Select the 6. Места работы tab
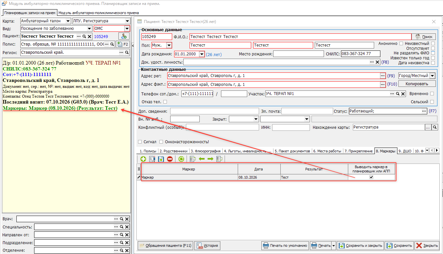Image resolution: width=443 pixels, height=254 pixels. (327, 151)
